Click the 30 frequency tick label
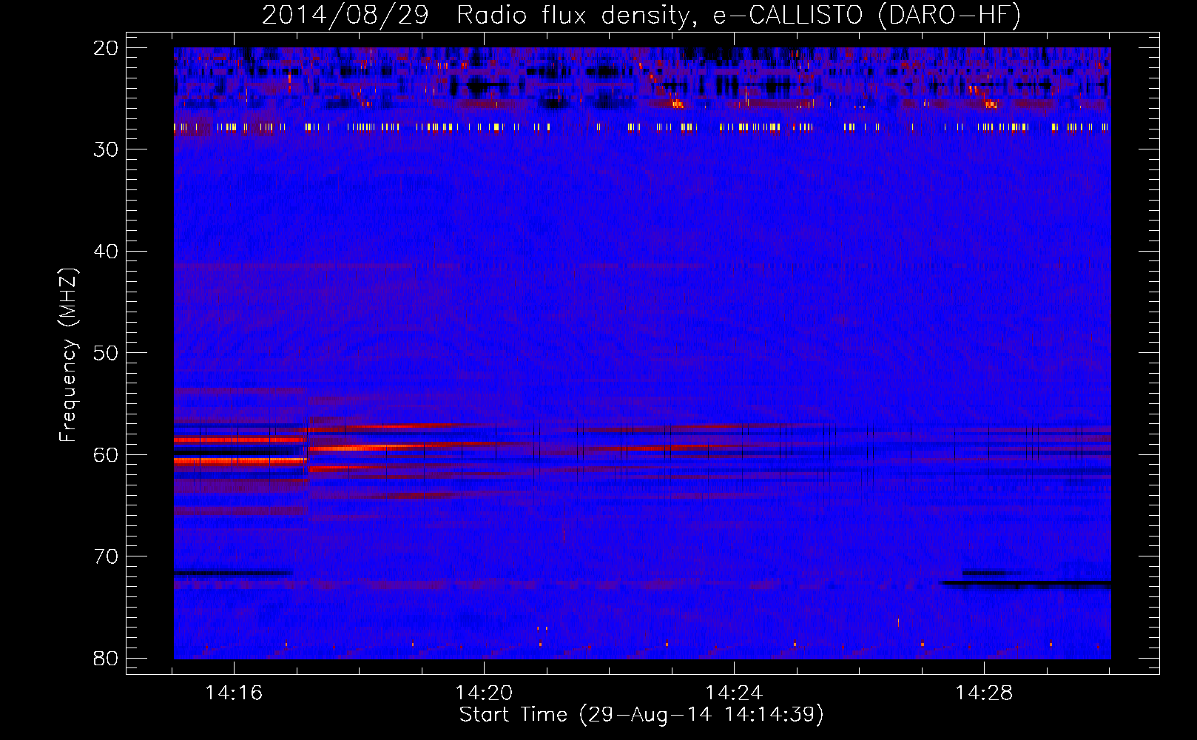The height and width of the screenshot is (740, 1197). [106, 149]
